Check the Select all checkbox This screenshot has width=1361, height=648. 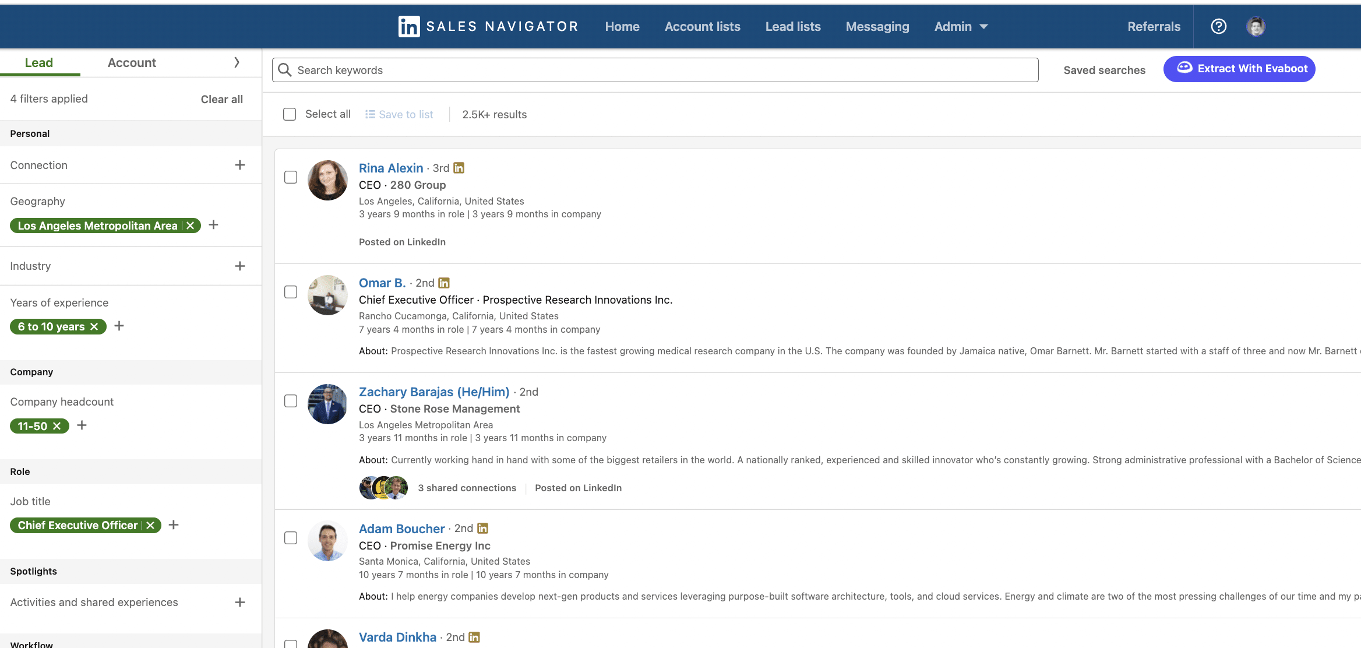click(290, 114)
